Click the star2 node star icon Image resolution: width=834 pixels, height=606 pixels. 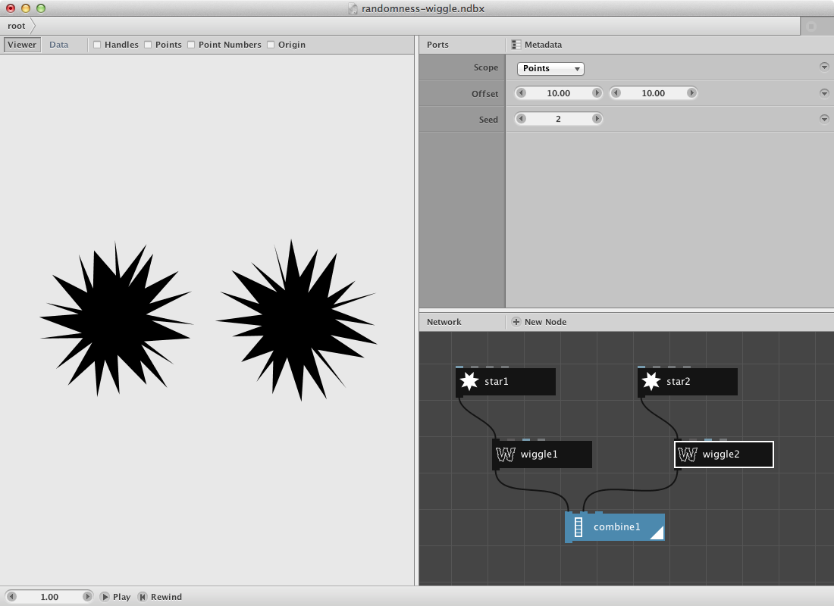[651, 381]
